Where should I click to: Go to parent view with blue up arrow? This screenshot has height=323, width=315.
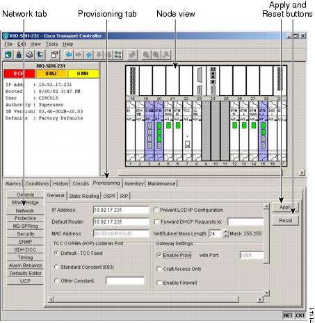89,55
